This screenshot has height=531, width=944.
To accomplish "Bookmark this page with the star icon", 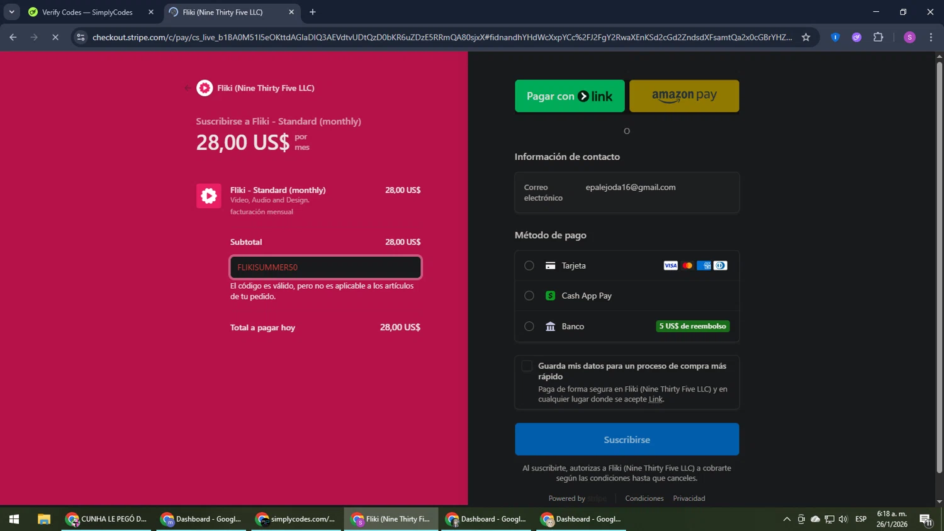I will [806, 37].
